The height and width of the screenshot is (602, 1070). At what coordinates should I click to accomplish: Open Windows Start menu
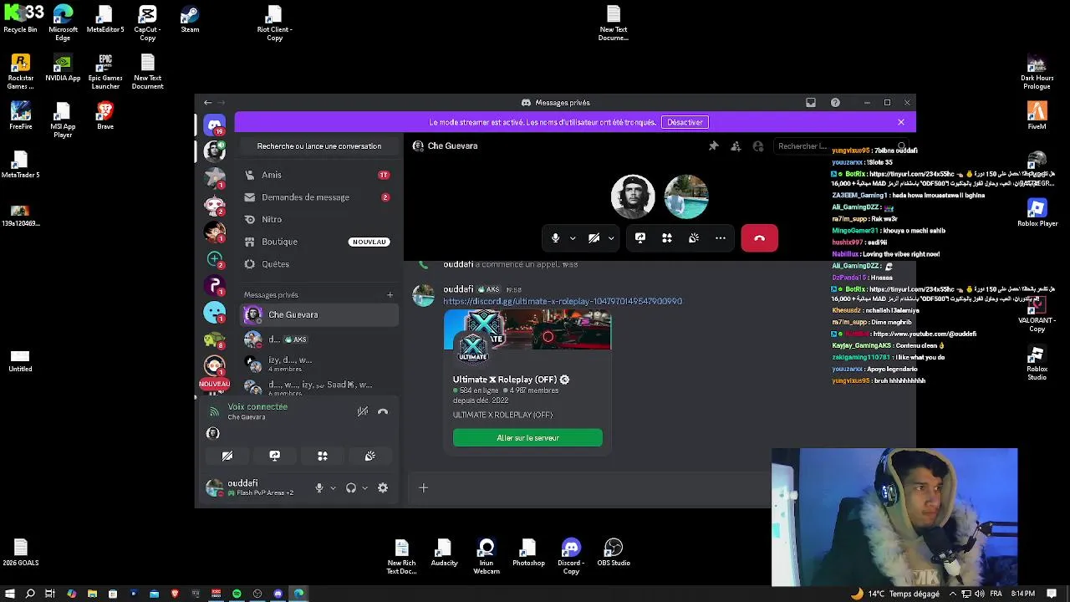(10, 594)
